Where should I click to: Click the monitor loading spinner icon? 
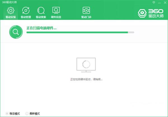click(x=86, y=65)
